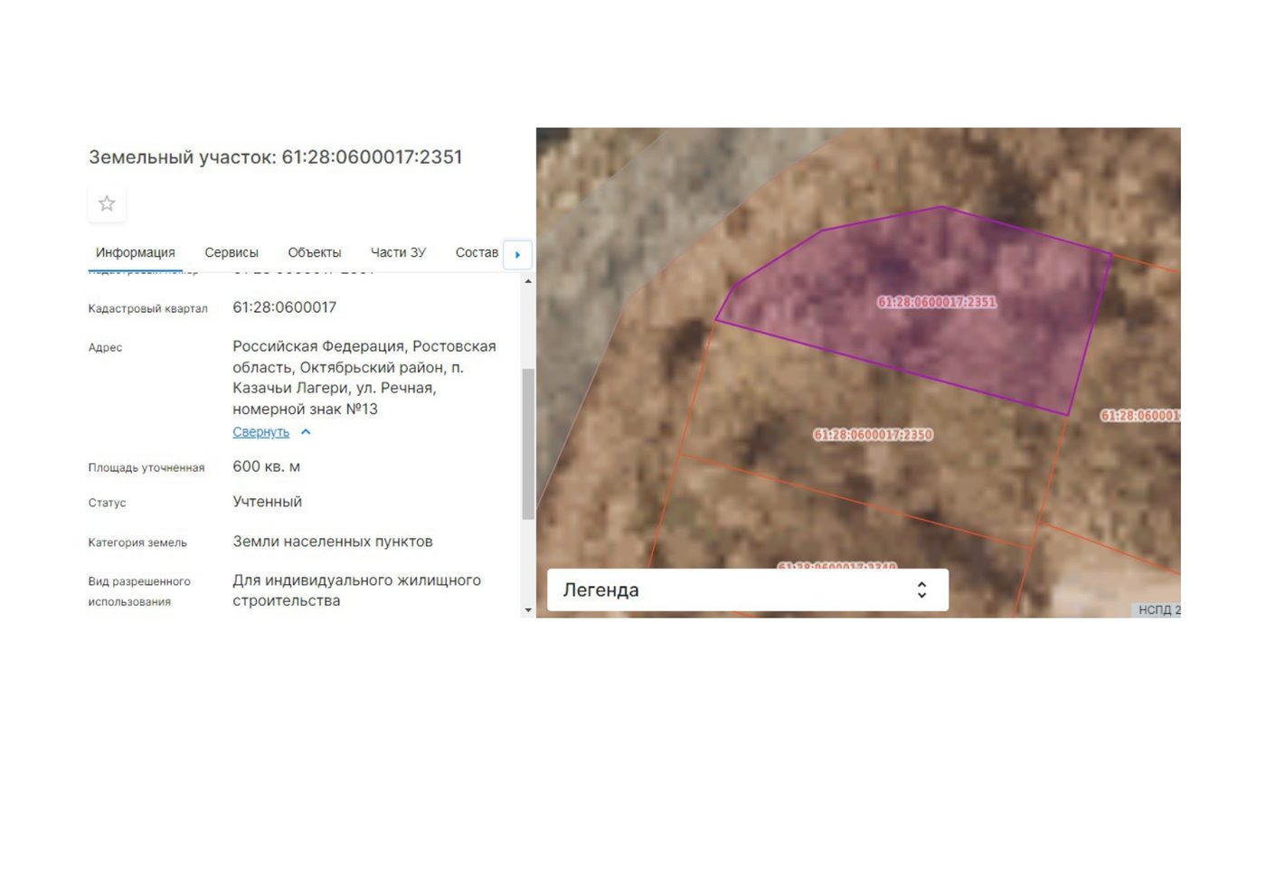Image resolution: width=1266 pixels, height=895 pixels.
Task: Click Для индивидуального жилищного строительства text
Action: pyautogui.click(x=356, y=590)
